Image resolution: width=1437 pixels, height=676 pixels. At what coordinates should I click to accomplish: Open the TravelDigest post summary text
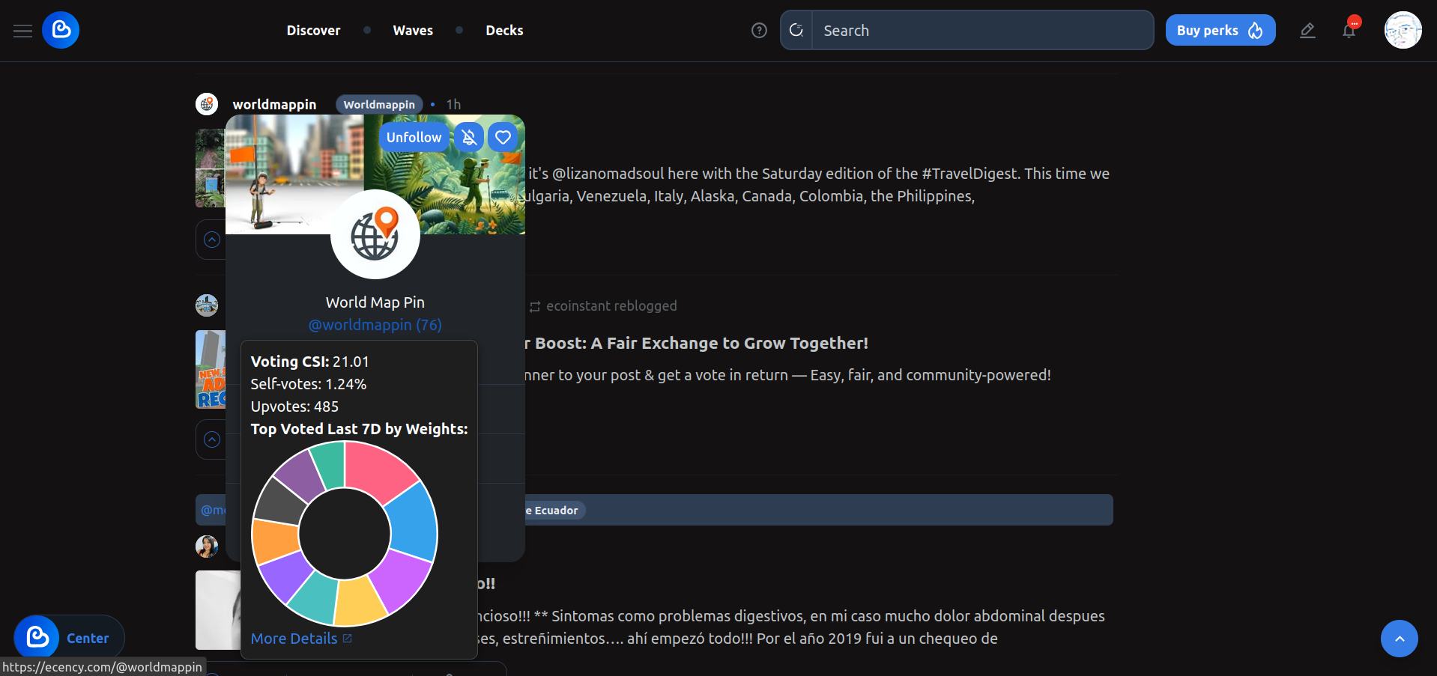click(x=817, y=185)
